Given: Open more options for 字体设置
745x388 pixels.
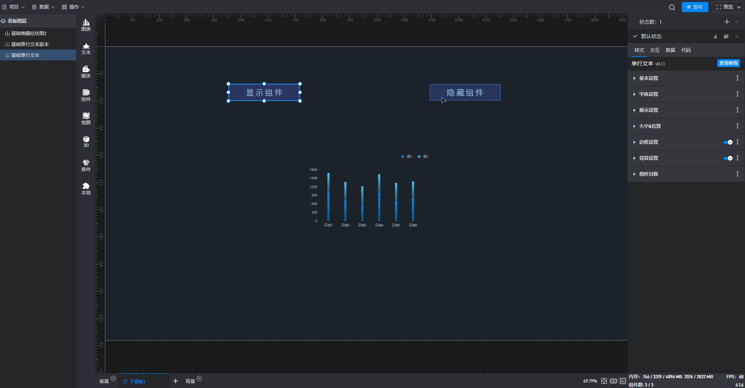Looking at the screenshot, I should [737, 94].
